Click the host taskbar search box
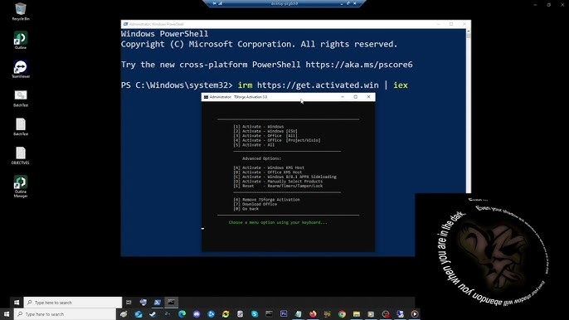 [65, 314]
